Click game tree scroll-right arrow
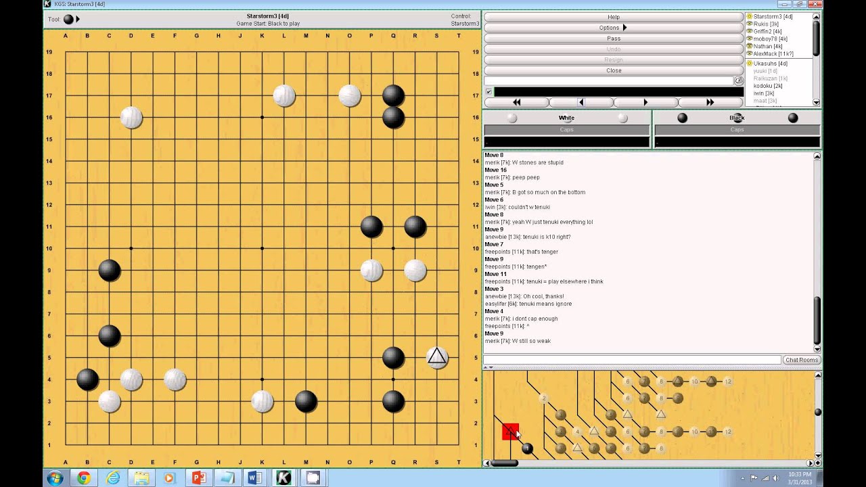The height and width of the screenshot is (487, 866). (809, 463)
